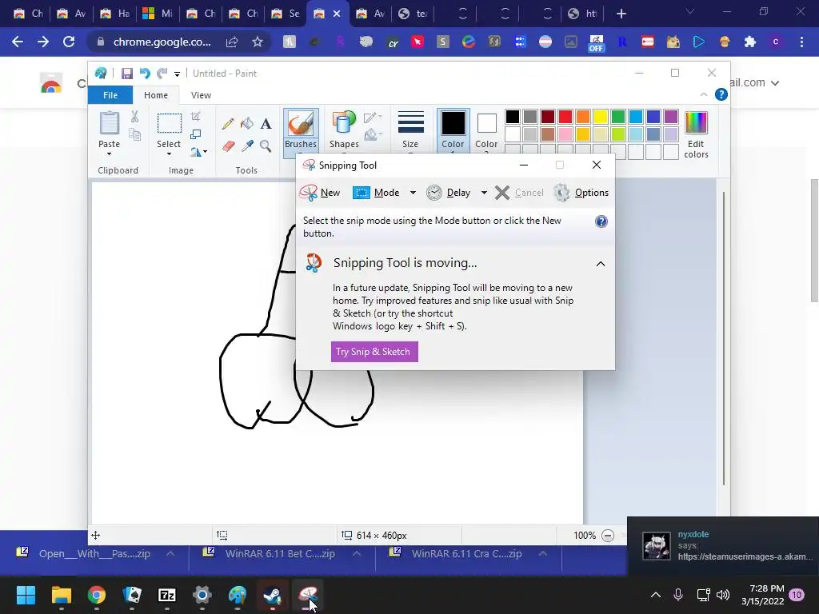Open the Delay dropdown arrow

tap(484, 193)
